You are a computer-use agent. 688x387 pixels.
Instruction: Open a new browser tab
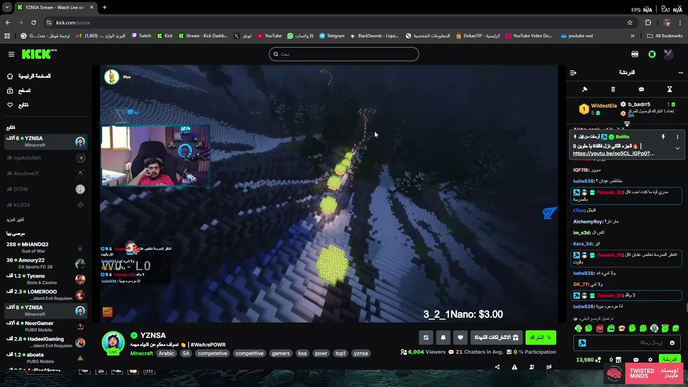point(104,8)
